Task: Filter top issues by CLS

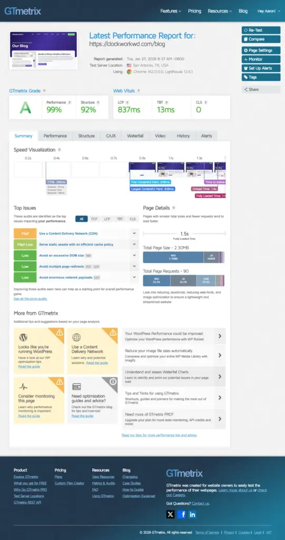Action: (x=133, y=219)
